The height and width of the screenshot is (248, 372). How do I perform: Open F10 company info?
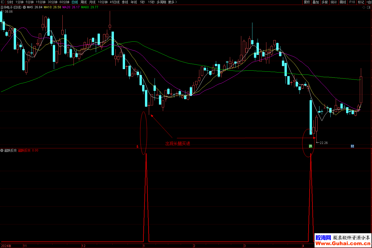click(352, 2)
